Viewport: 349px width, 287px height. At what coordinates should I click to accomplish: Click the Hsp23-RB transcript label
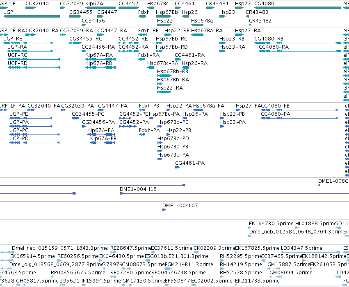(x=232, y=38)
